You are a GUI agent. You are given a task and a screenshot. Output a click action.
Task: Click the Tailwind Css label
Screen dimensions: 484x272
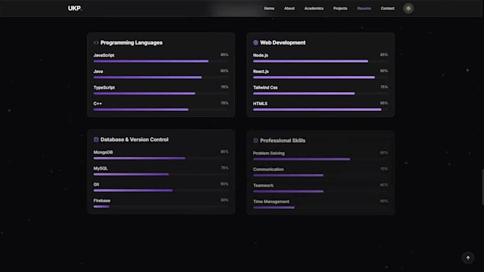(x=265, y=87)
